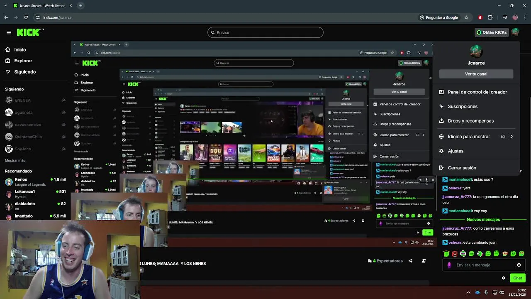Insert the red angry emote
This screenshot has height=299, width=531.
[455, 253]
